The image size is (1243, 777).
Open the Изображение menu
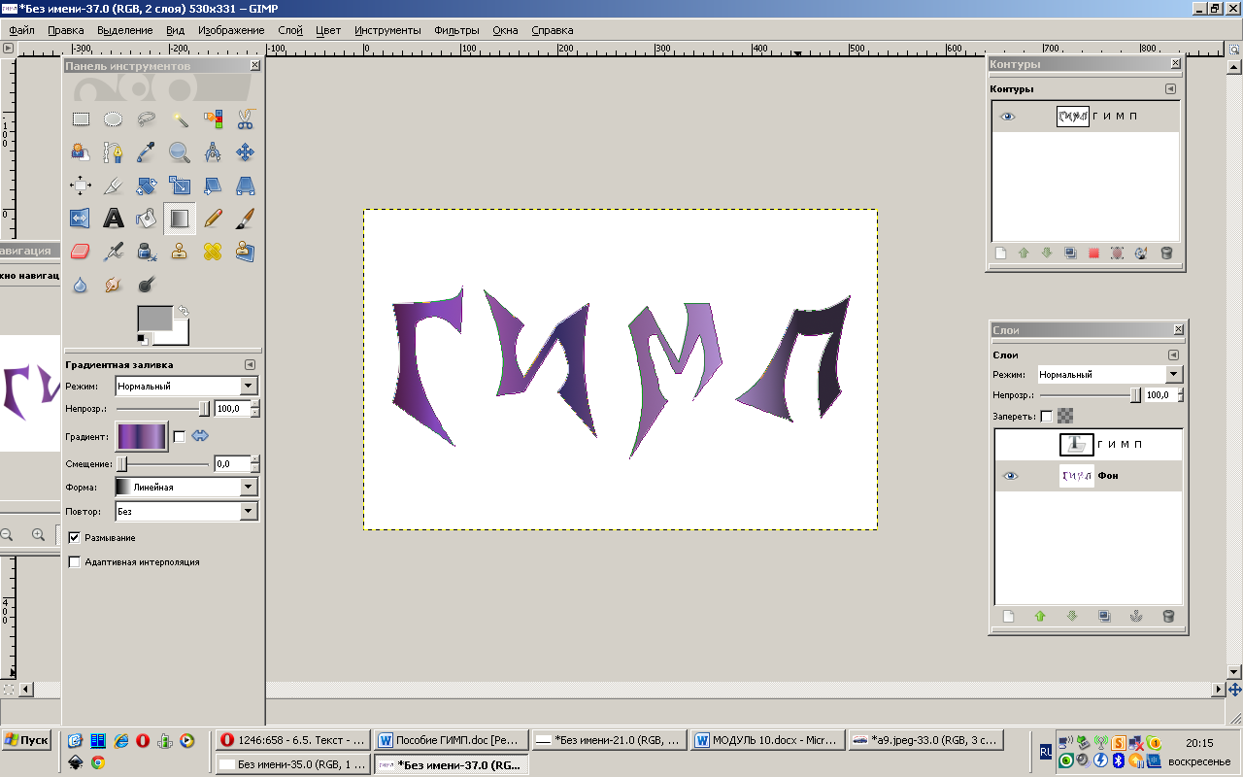pos(231,30)
